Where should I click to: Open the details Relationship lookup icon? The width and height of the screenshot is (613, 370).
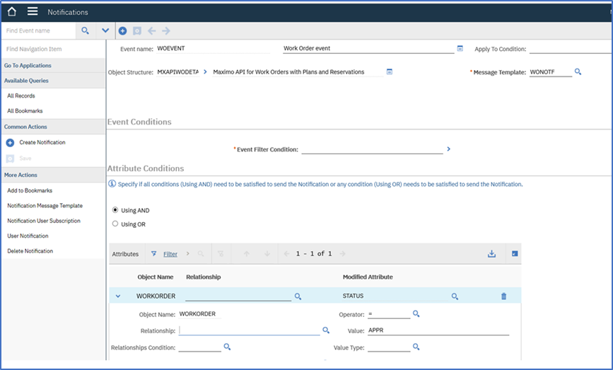point(326,330)
